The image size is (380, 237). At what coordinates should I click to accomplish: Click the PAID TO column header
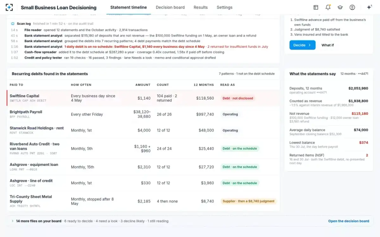[16, 85]
